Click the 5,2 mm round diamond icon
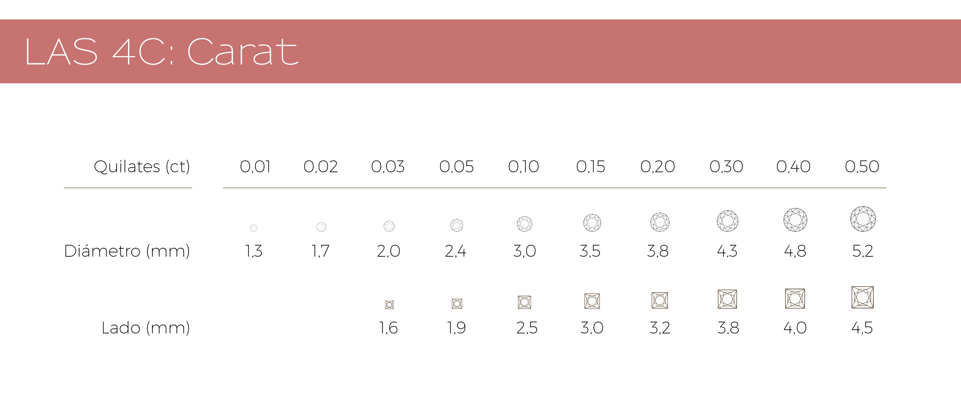Image resolution: width=961 pixels, height=393 pixels. coord(863,219)
